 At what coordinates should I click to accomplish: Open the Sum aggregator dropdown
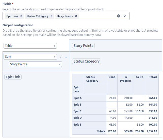tap(30, 57)
